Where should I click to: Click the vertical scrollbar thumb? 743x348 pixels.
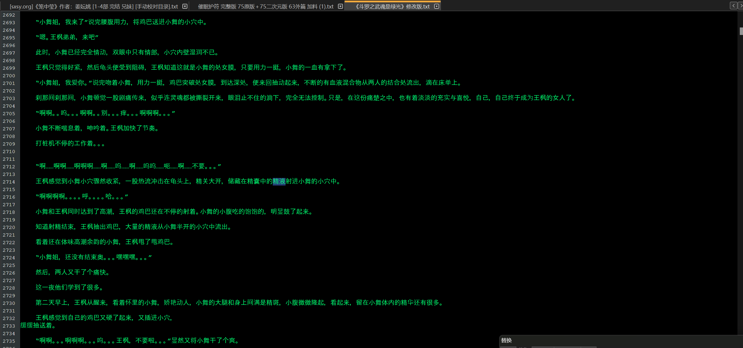click(741, 31)
